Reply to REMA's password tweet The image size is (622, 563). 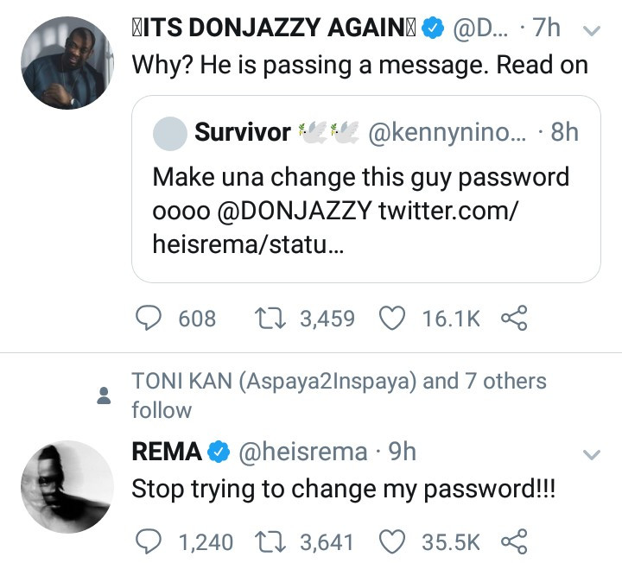(x=151, y=541)
